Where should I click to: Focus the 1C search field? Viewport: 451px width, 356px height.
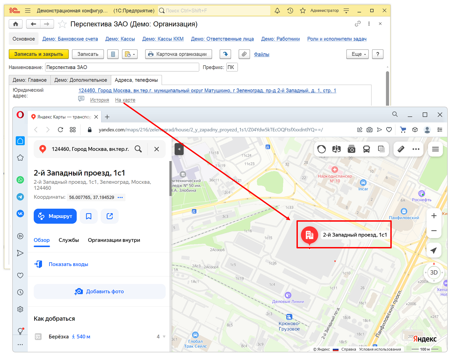tap(214, 10)
